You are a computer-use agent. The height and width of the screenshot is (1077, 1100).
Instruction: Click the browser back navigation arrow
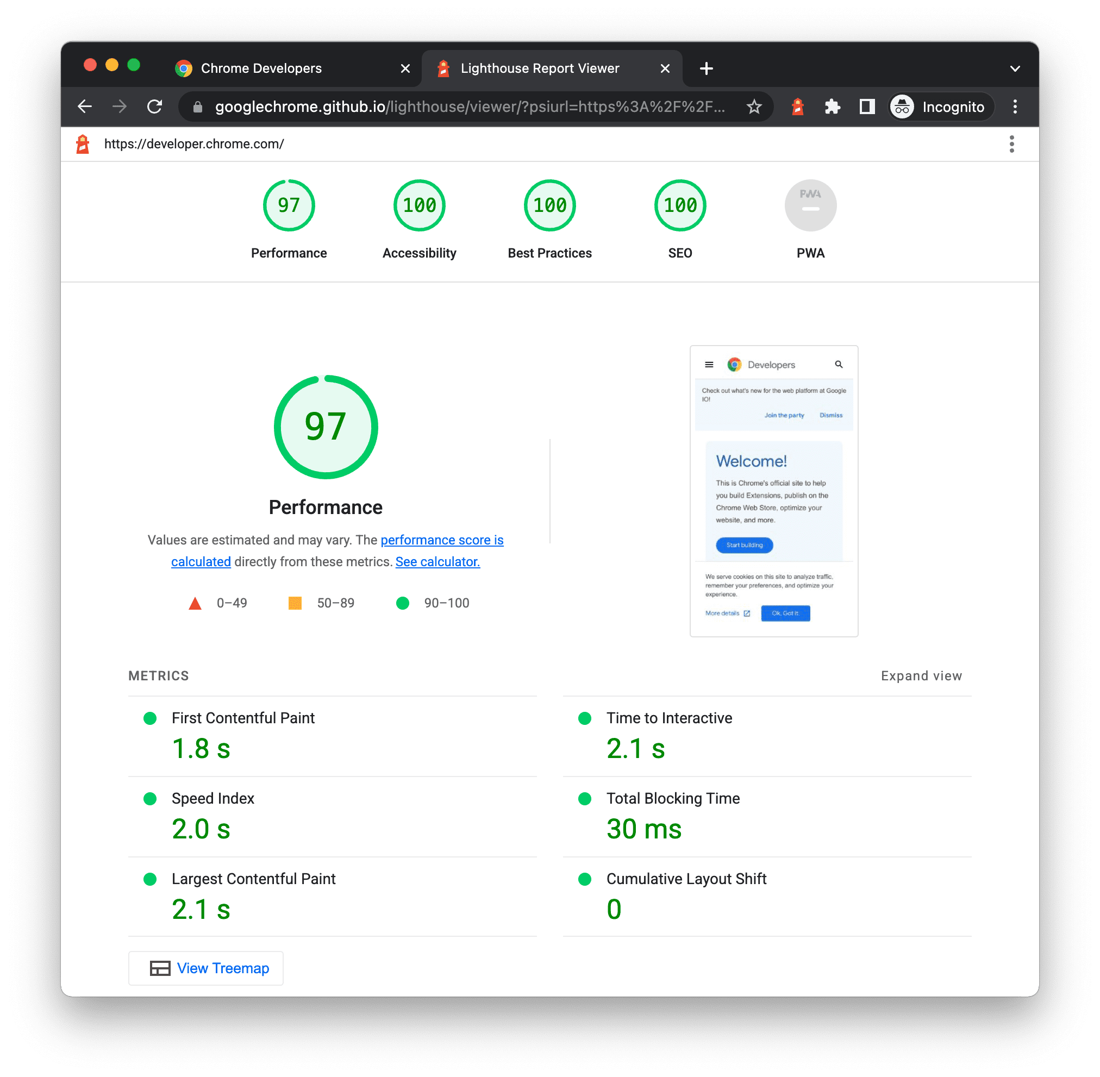(x=86, y=108)
